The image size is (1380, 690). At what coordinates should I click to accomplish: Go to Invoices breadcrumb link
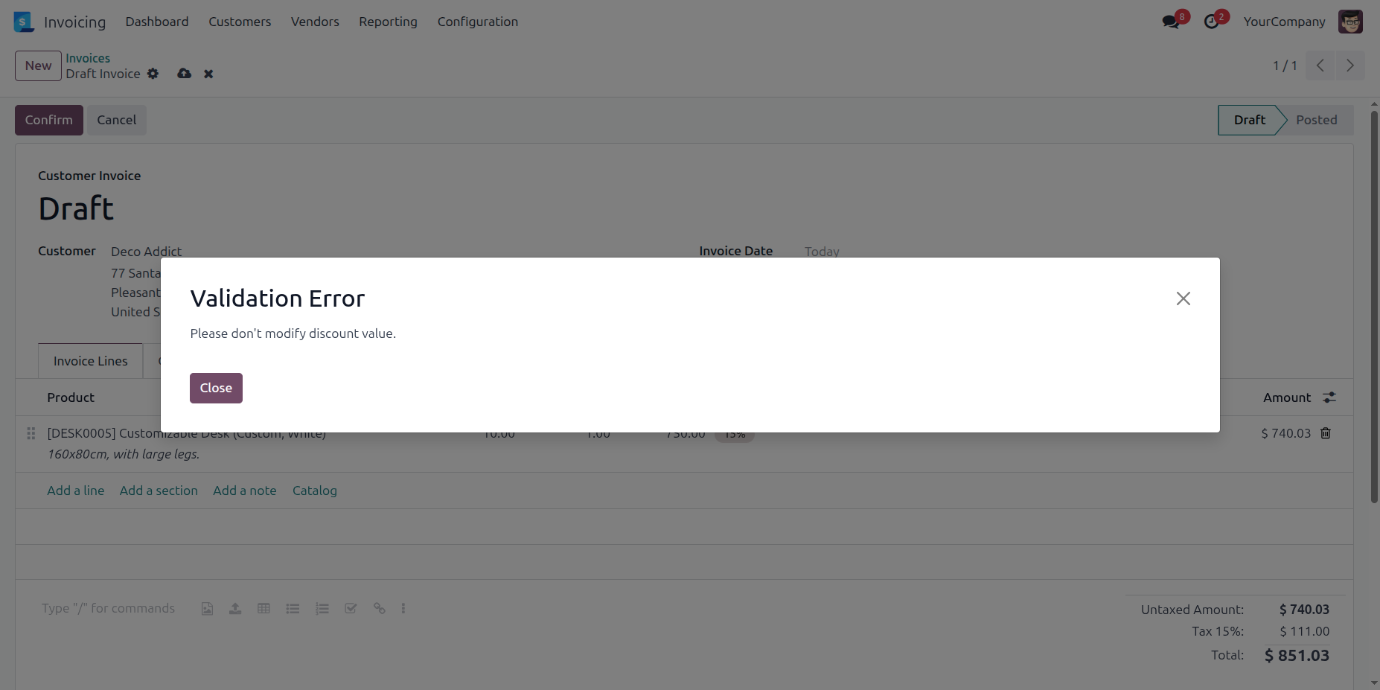pyautogui.click(x=88, y=58)
